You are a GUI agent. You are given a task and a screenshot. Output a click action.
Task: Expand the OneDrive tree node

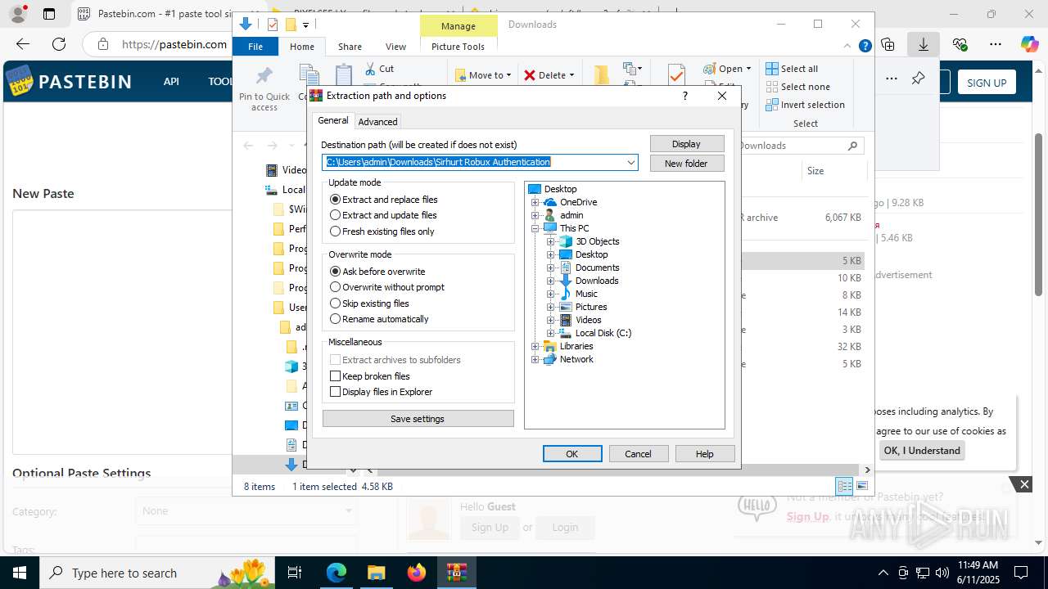(535, 202)
